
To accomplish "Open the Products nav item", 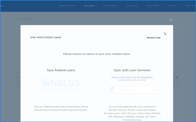I will point(172,6).
